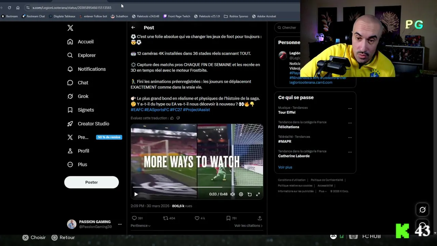Screen dimensions: 437x246
Task: Open legionlooterana.carrd.com link
Action: click(311, 82)
